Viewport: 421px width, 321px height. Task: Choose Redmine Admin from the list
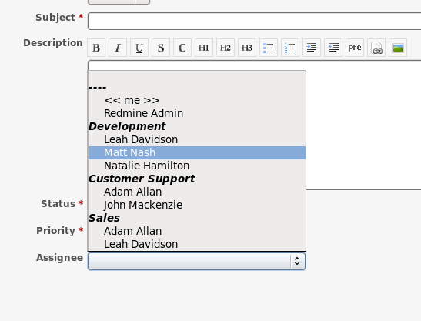(x=197, y=113)
